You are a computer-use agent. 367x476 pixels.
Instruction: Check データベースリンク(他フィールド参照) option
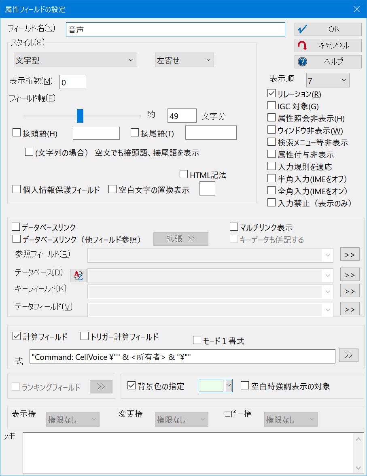[x=17, y=239]
